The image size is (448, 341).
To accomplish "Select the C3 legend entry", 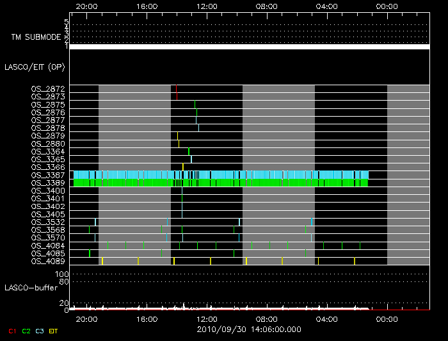I will pos(40,331).
